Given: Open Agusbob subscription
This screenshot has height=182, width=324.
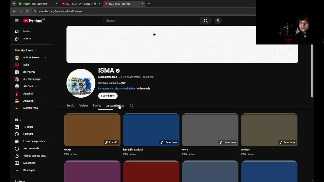Looking at the screenshot, I should click(x=28, y=94).
